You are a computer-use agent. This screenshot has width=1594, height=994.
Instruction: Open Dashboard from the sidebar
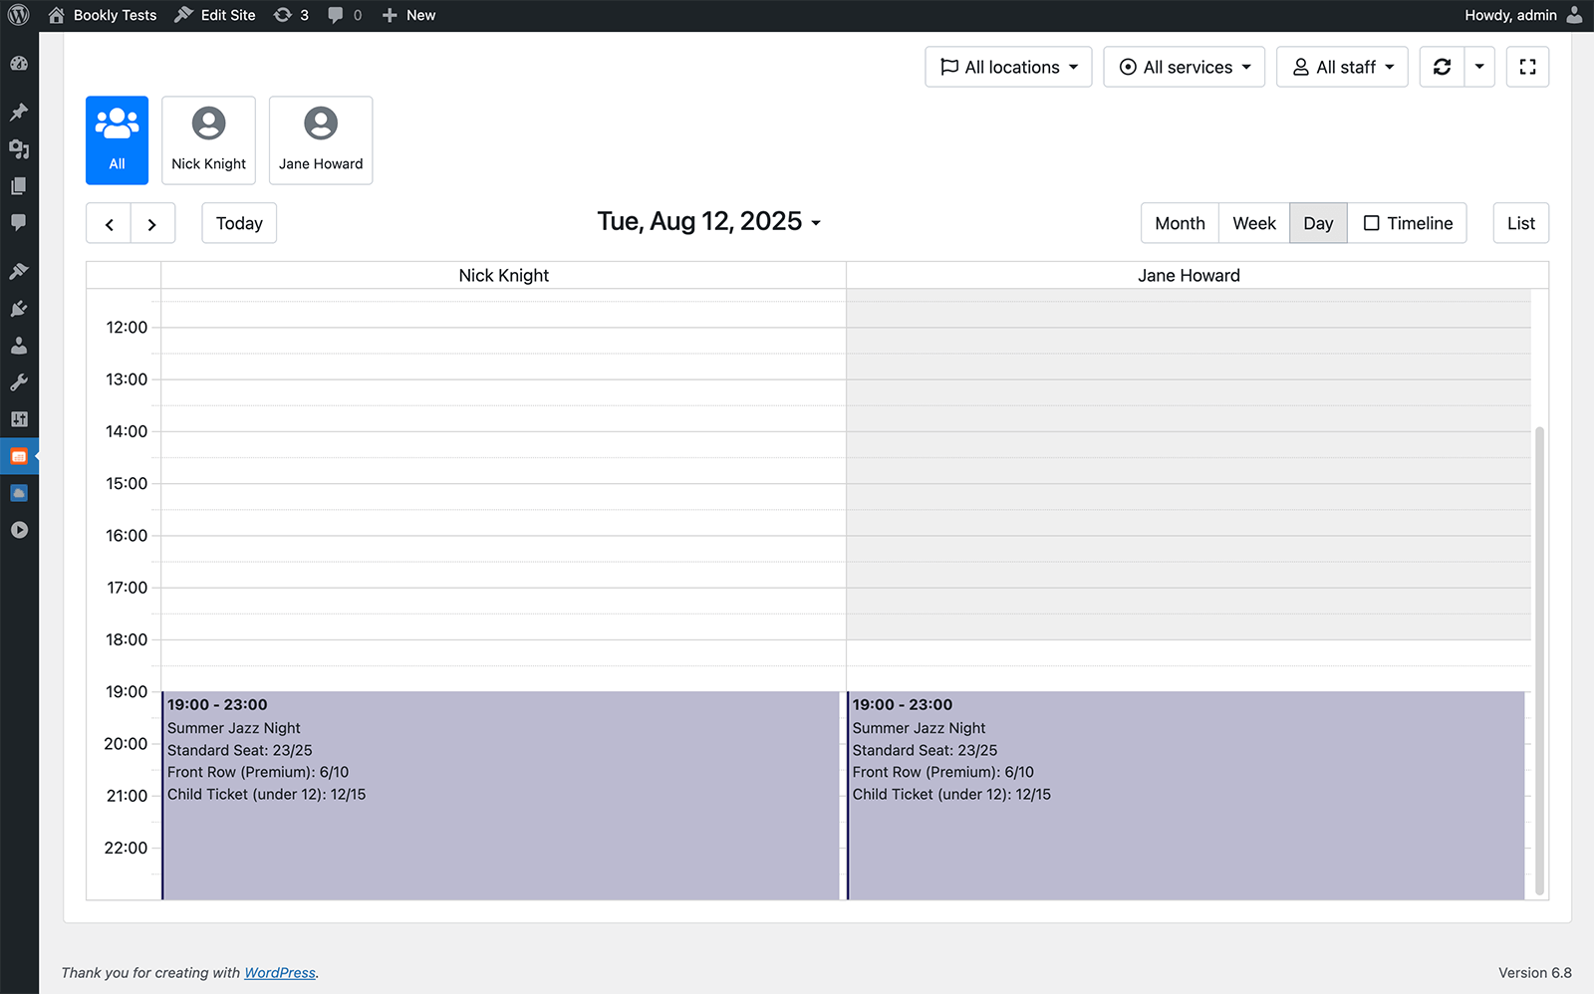click(19, 64)
